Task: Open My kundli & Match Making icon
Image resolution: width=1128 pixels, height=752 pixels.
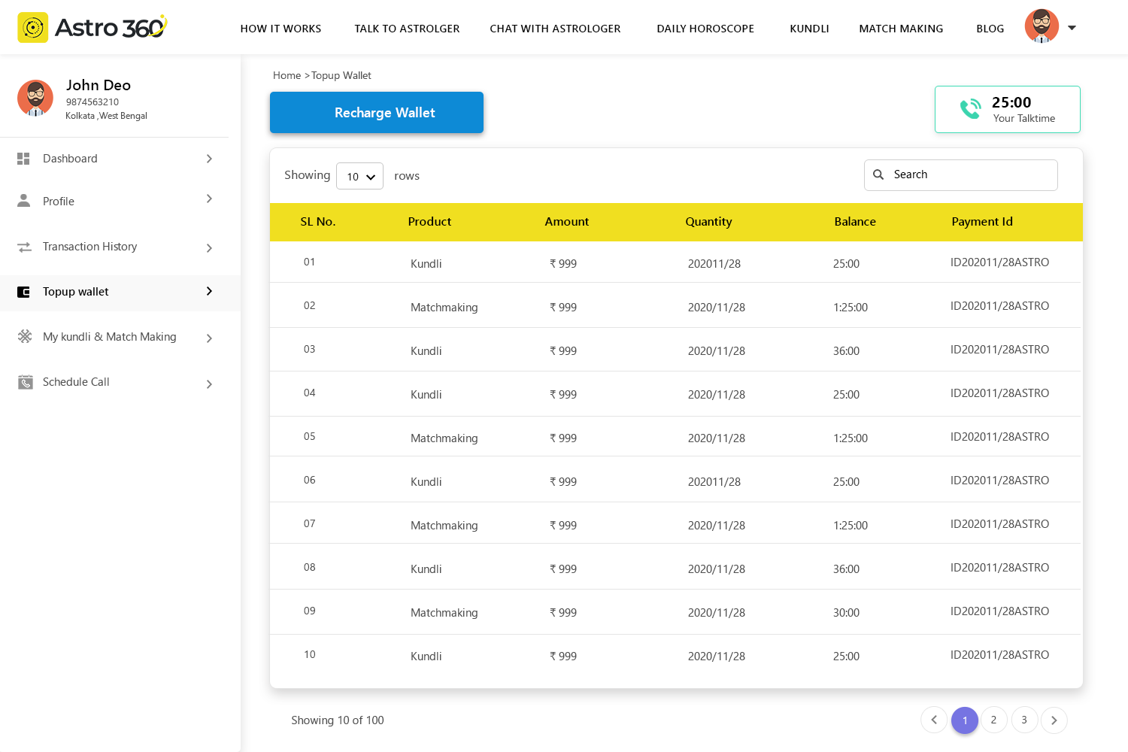Action: pyautogui.click(x=25, y=337)
